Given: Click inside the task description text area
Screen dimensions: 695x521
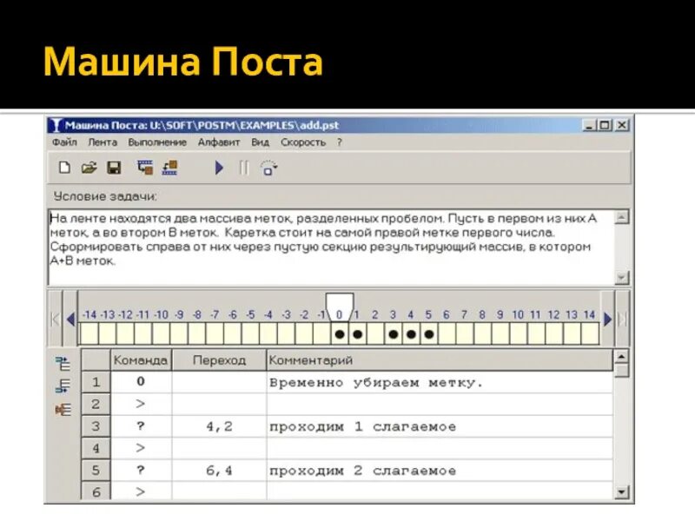Looking at the screenshot, I should click(x=331, y=247).
